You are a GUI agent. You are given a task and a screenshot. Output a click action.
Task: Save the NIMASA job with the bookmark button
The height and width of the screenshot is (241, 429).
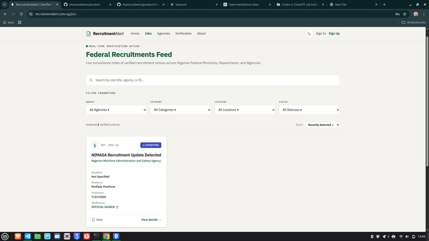[97, 220]
